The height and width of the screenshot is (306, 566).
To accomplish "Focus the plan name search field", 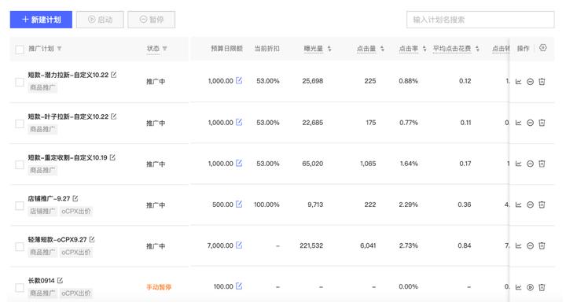I will click(480, 20).
